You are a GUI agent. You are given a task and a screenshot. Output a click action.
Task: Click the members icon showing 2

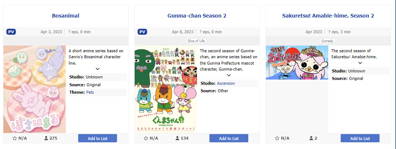click(x=311, y=138)
